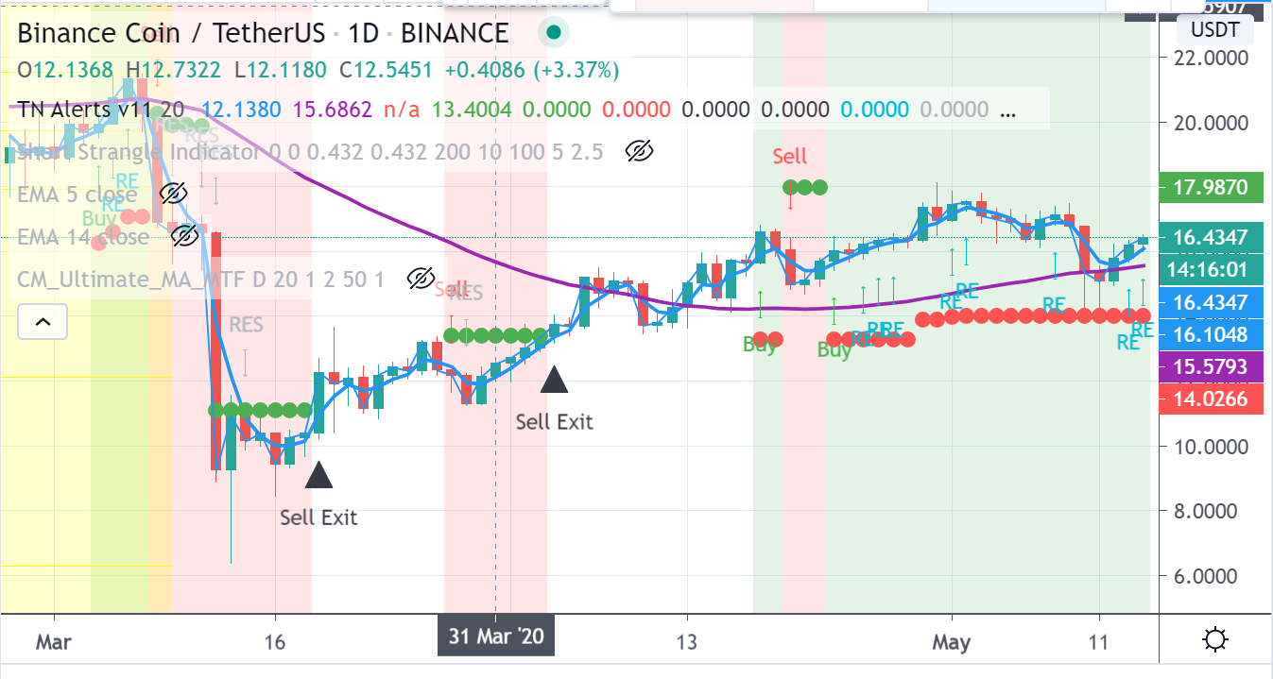Click the BINANCE exchange label
This screenshot has height=679, width=1273.
455,34
